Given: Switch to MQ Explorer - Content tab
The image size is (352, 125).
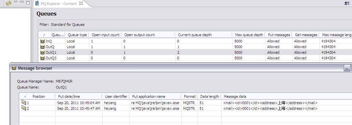Looking at the screenshot, I should click(x=58, y=4).
